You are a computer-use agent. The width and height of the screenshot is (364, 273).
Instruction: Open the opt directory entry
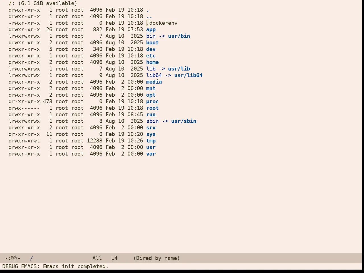[x=151, y=95]
